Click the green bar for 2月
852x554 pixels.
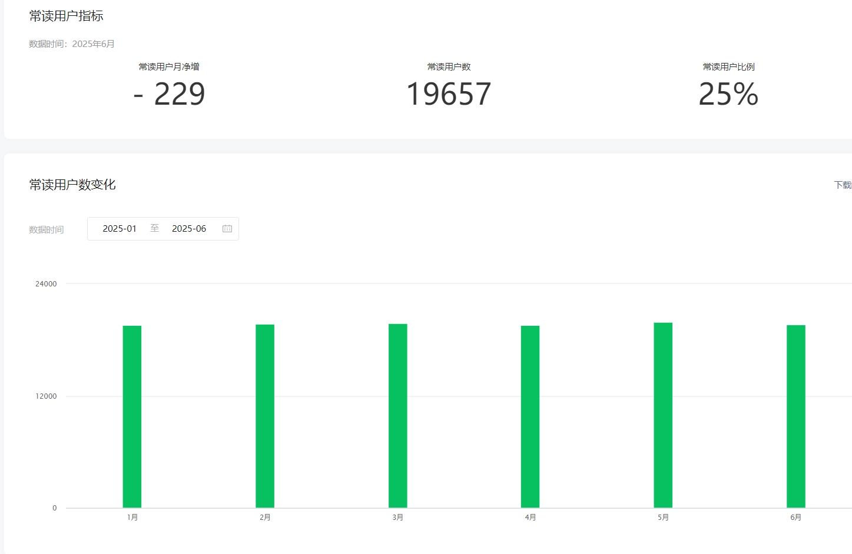coord(265,416)
